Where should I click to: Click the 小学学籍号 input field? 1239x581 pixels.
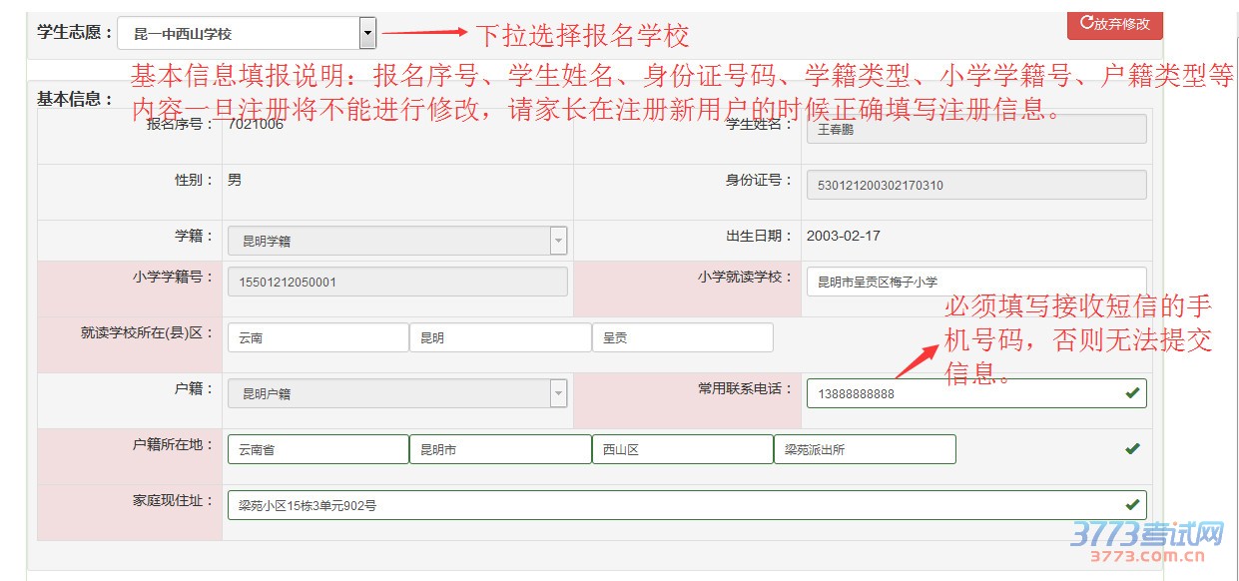[397, 282]
